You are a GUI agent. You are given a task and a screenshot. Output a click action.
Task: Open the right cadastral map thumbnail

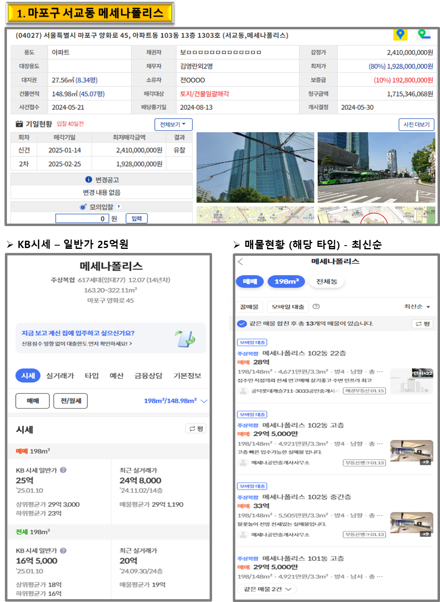(376, 215)
